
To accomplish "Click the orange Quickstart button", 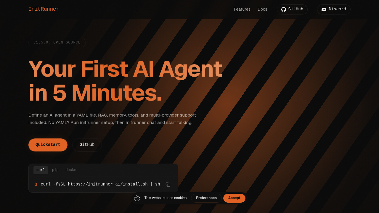I will click(x=48, y=145).
